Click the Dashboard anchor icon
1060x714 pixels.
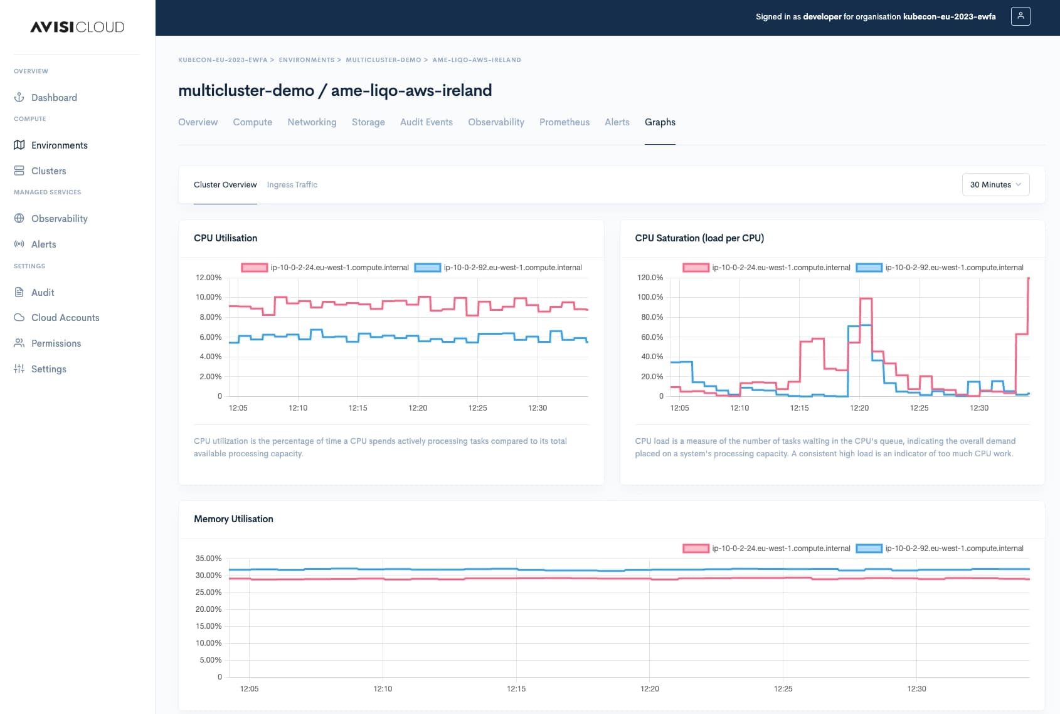tap(19, 97)
